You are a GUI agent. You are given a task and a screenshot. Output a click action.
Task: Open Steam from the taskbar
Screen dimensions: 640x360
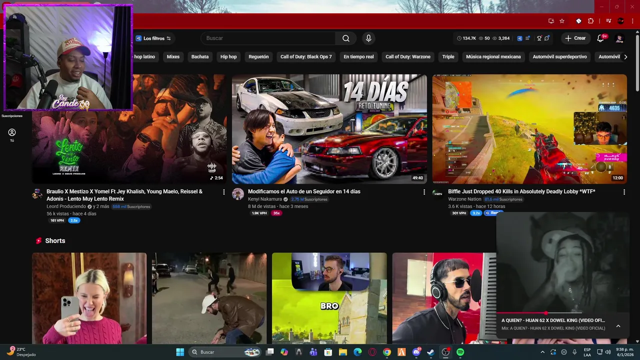point(430,352)
